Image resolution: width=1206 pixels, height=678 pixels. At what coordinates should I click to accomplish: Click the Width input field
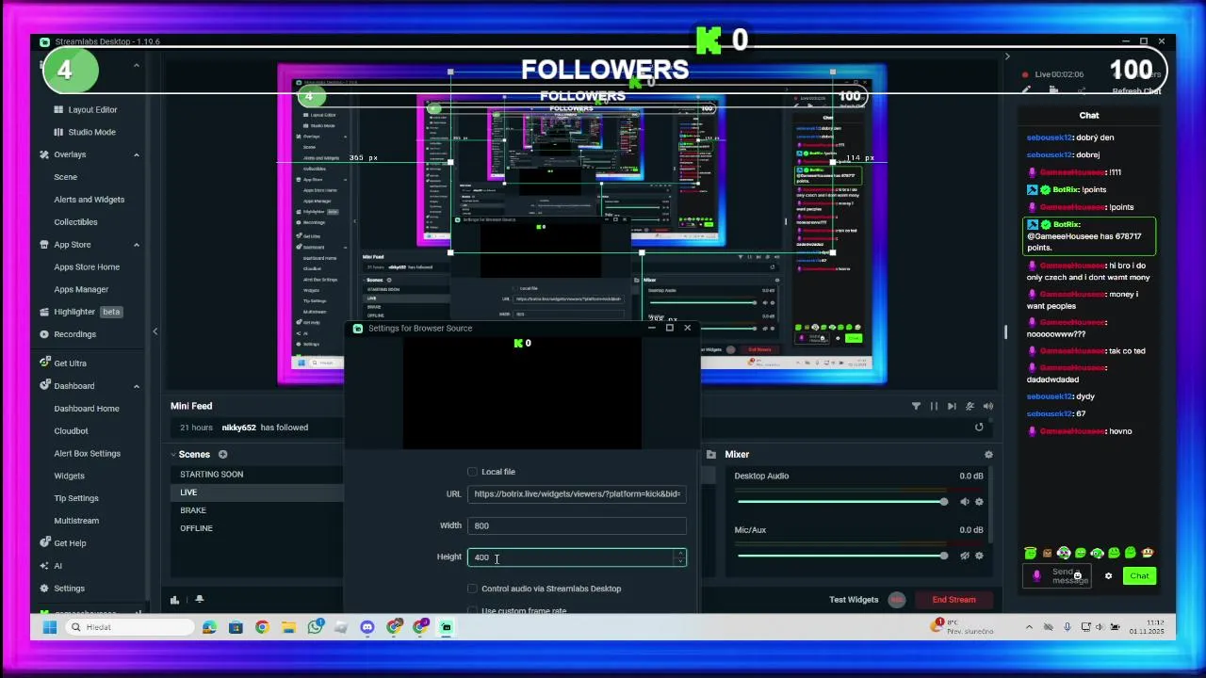coord(577,526)
